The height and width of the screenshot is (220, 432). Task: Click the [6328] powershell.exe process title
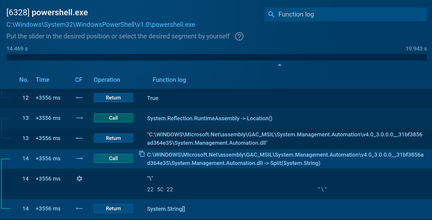[47, 12]
